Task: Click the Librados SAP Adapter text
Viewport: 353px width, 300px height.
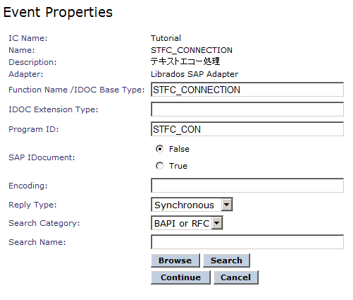Action: [194, 74]
